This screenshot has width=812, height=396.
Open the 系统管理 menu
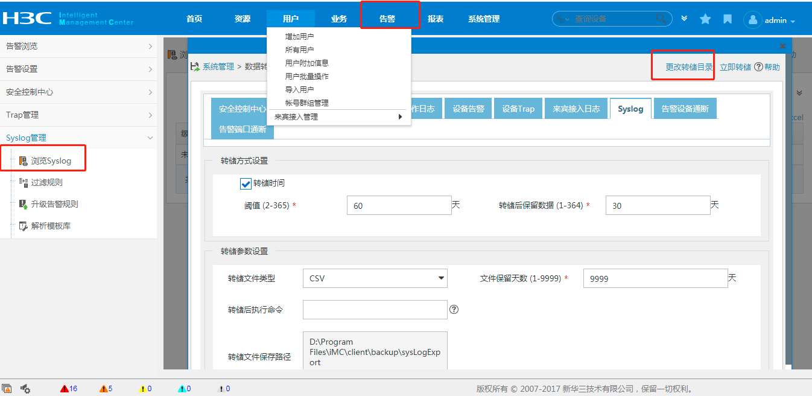[484, 19]
